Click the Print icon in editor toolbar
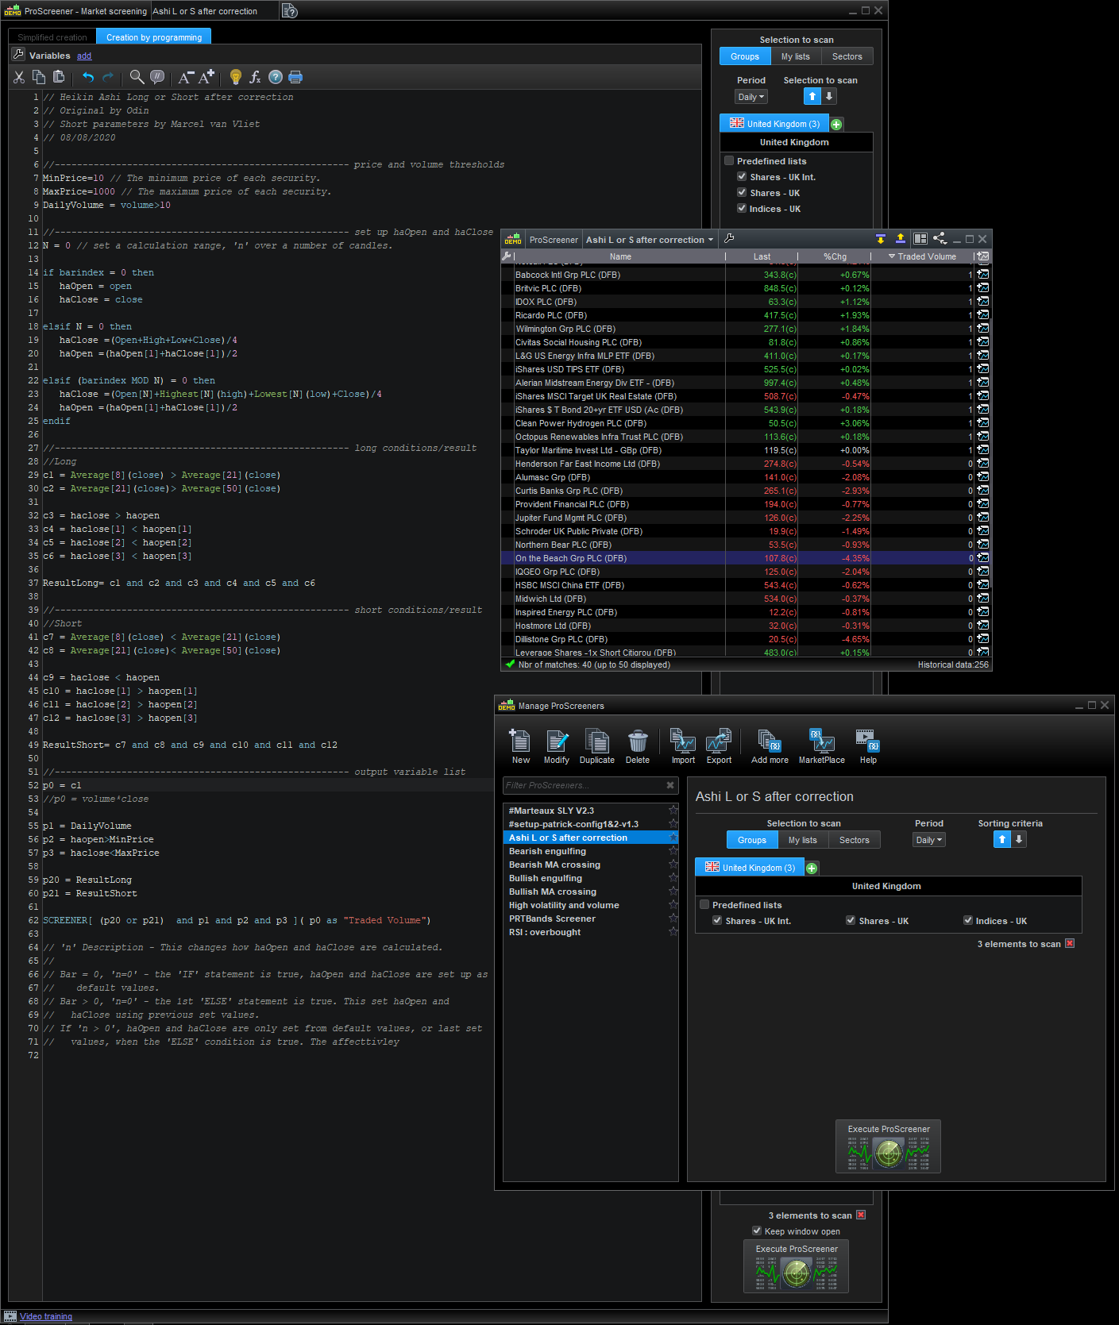Screen dimensions: 1119x1325 (295, 77)
